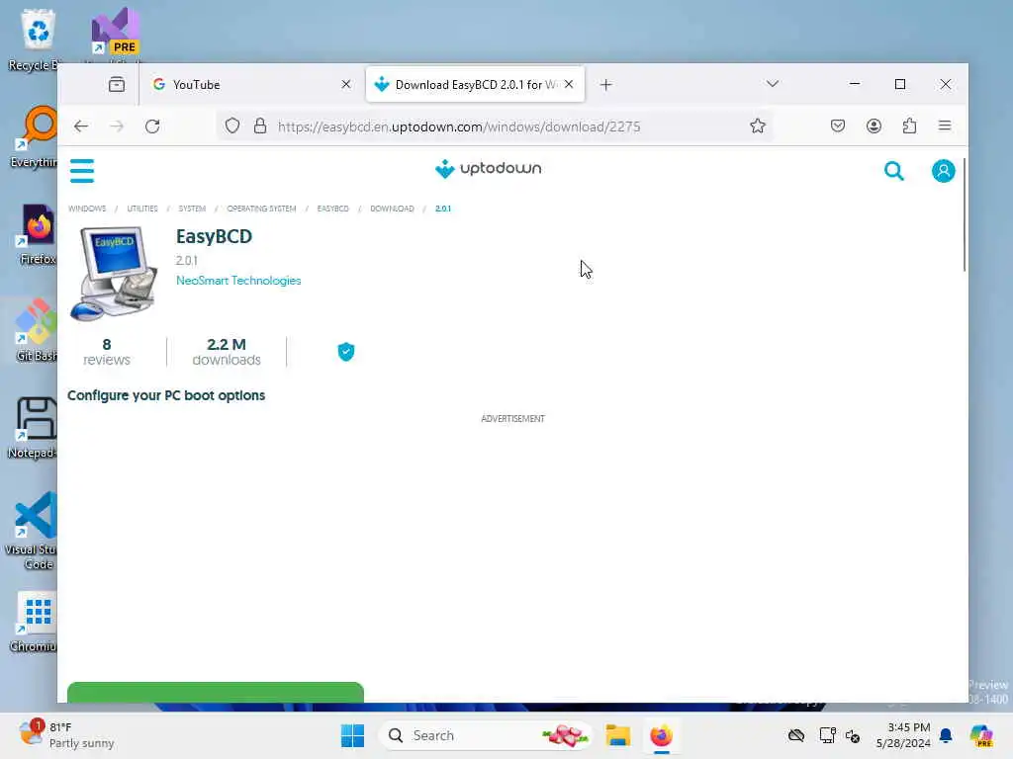
Task: Select the Git Bash desktop icon
Action: coord(36,330)
